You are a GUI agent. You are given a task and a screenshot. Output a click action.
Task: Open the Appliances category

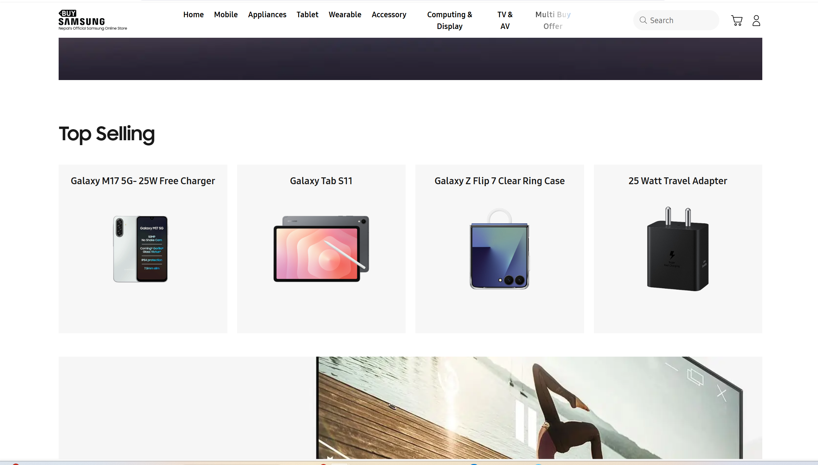point(267,14)
